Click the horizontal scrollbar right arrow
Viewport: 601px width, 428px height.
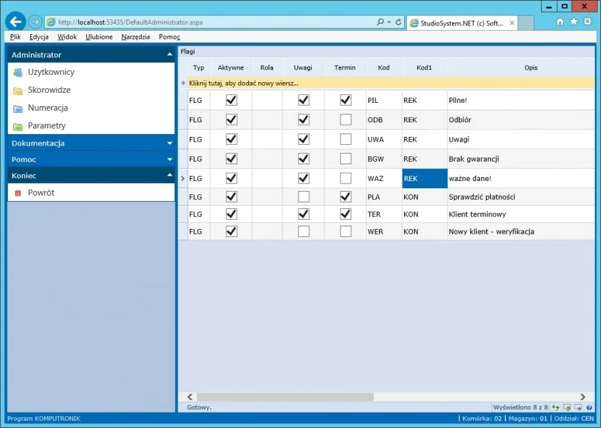(x=582, y=397)
